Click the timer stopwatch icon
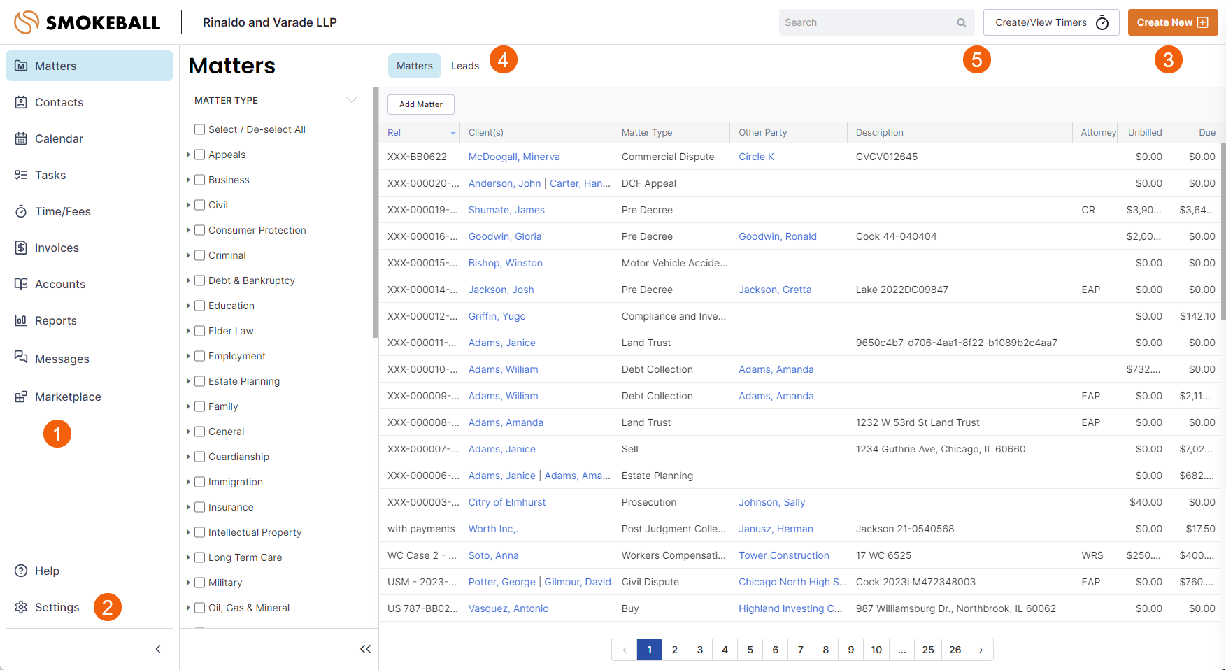Image resolution: width=1226 pixels, height=670 pixels. [x=1102, y=22]
